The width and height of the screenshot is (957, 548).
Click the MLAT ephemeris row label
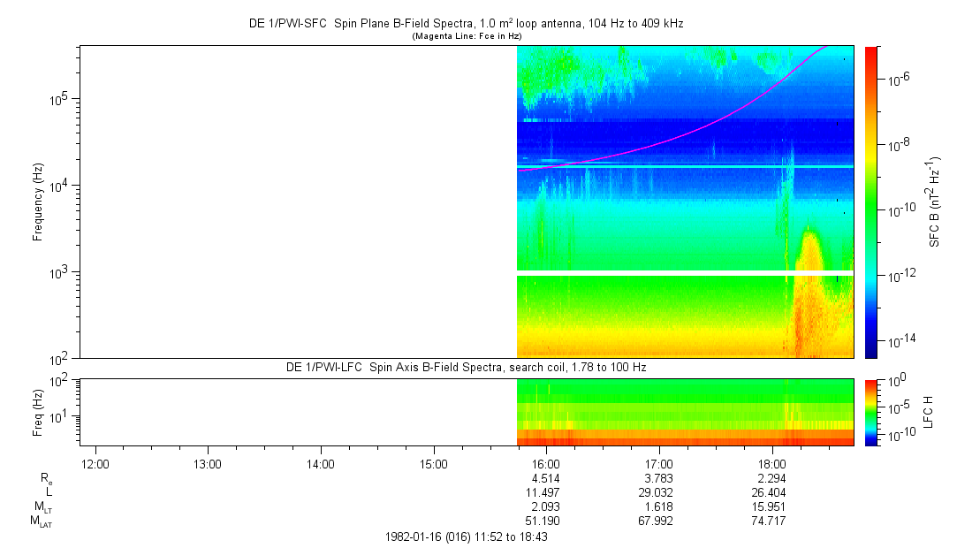click(42, 521)
